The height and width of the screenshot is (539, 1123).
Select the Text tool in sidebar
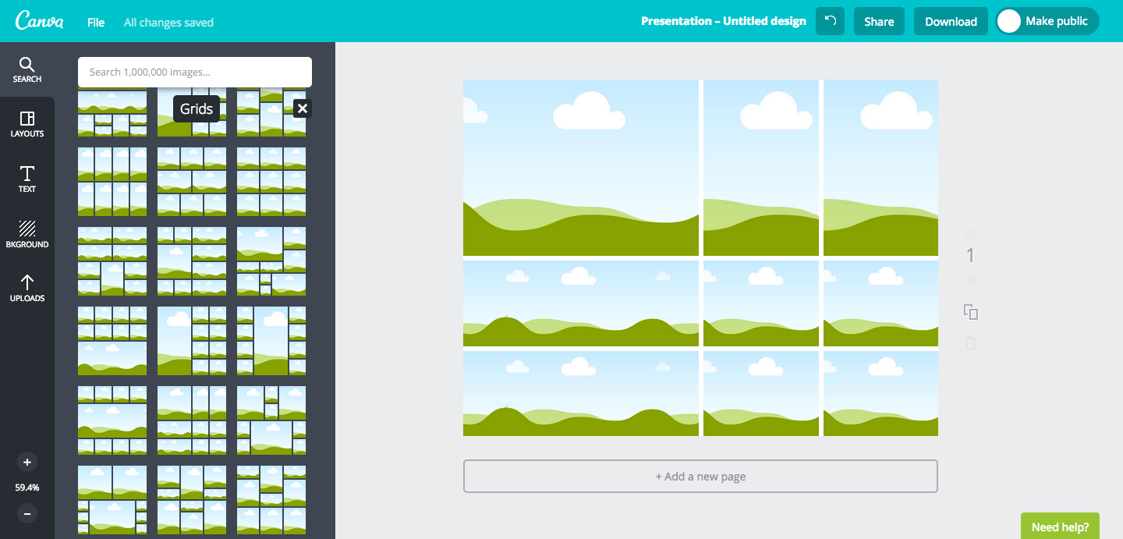click(27, 179)
